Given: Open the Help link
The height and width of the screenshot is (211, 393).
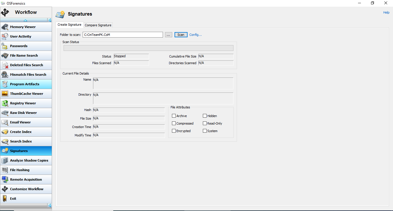Looking at the screenshot, I should click(386, 12).
